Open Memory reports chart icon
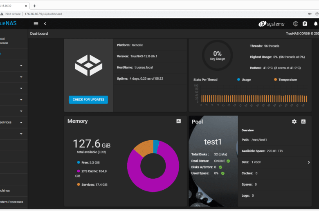 coord(178,121)
